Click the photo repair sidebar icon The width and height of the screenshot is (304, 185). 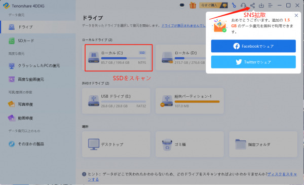click(12, 104)
